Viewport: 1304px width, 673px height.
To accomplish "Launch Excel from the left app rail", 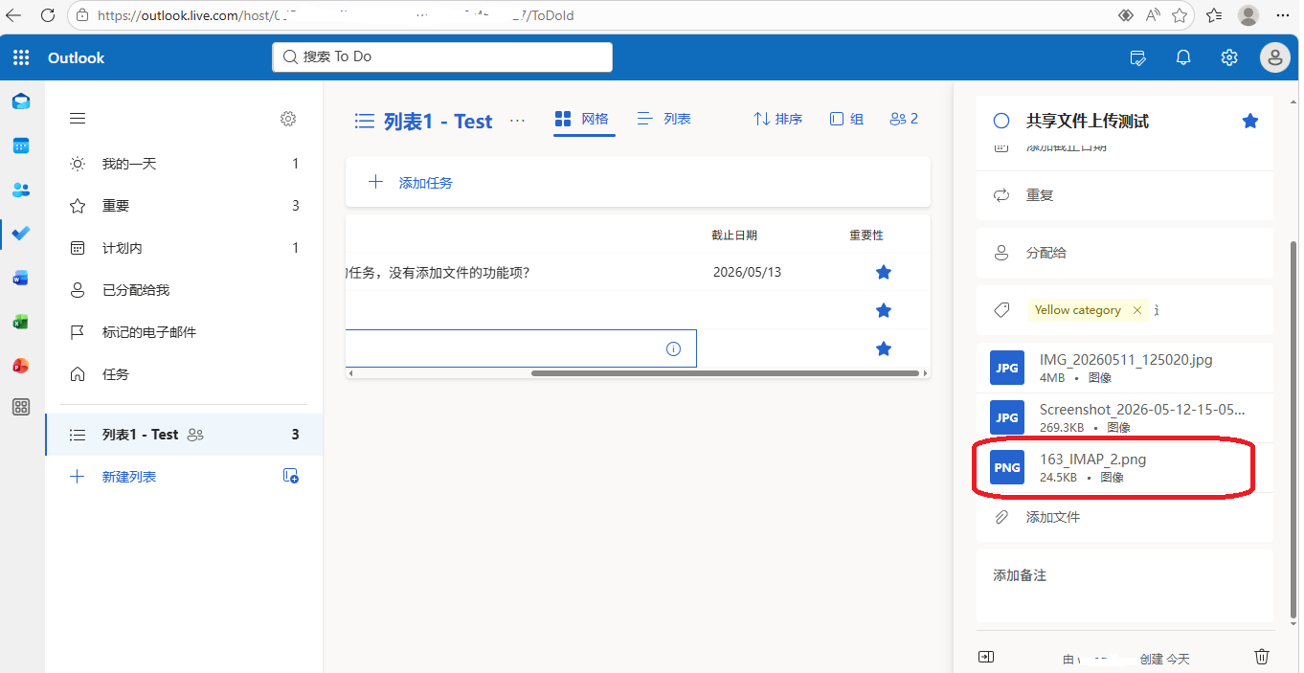I will click(21, 322).
